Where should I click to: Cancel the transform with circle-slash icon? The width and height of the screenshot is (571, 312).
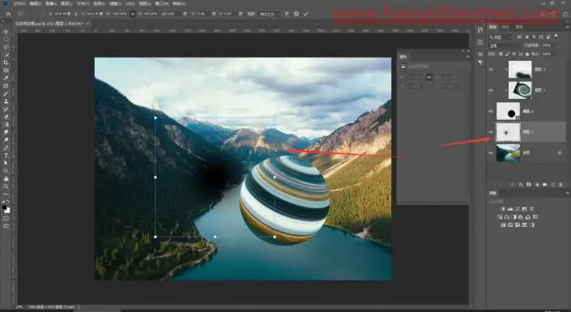(296, 14)
